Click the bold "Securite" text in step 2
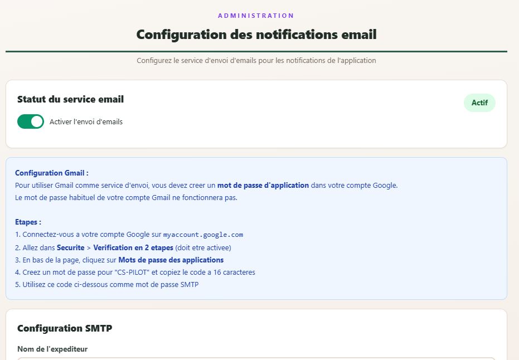519x360 pixels. pos(70,247)
